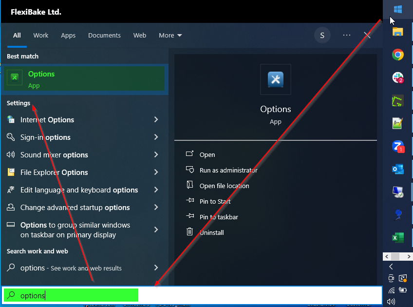Viewport: 413px width, 307px height.
Task: Expand Sound mixer options chevron arrow
Action: pyautogui.click(x=156, y=154)
